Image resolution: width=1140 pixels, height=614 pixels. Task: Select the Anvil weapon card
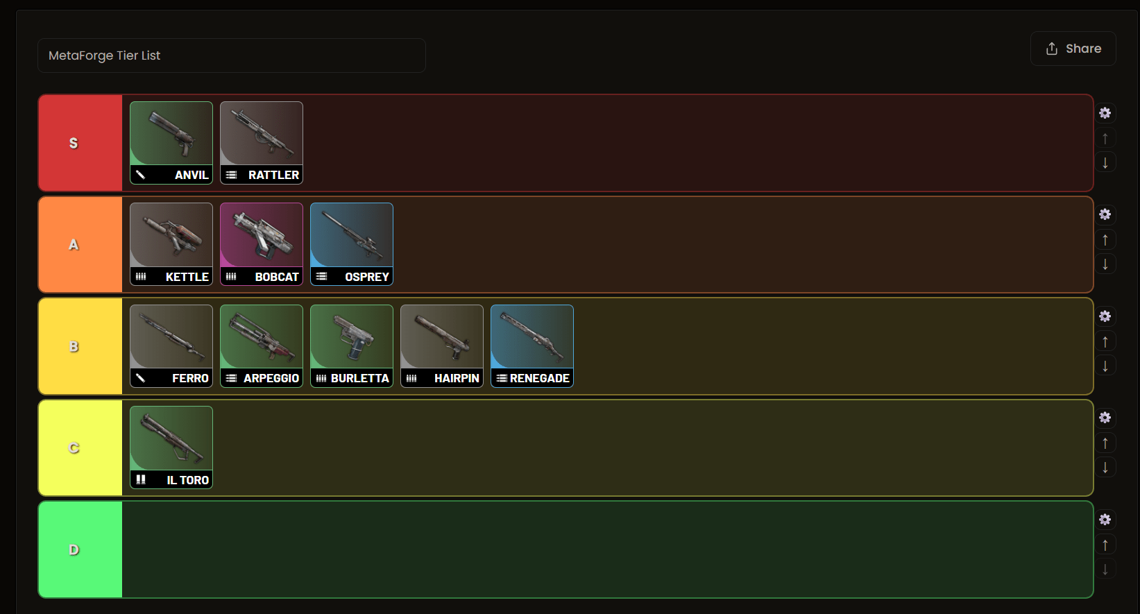point(171,143)
